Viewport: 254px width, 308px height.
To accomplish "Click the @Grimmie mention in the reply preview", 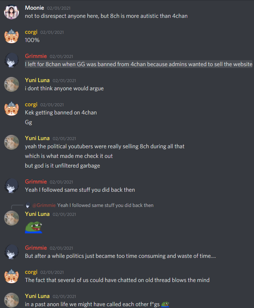I will point(44,205).
